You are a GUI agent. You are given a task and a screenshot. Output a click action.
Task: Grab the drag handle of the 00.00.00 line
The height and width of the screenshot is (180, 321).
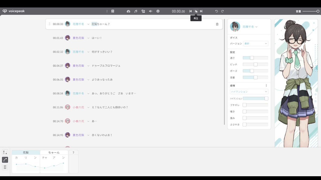[x=49, y=24]
